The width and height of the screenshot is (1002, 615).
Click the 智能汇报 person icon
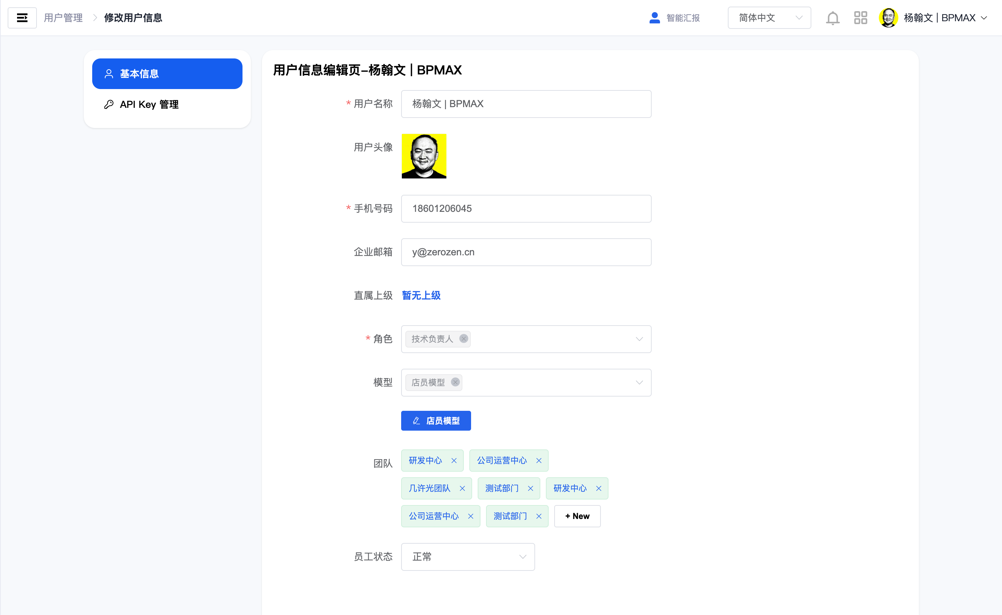click(654, 18)
